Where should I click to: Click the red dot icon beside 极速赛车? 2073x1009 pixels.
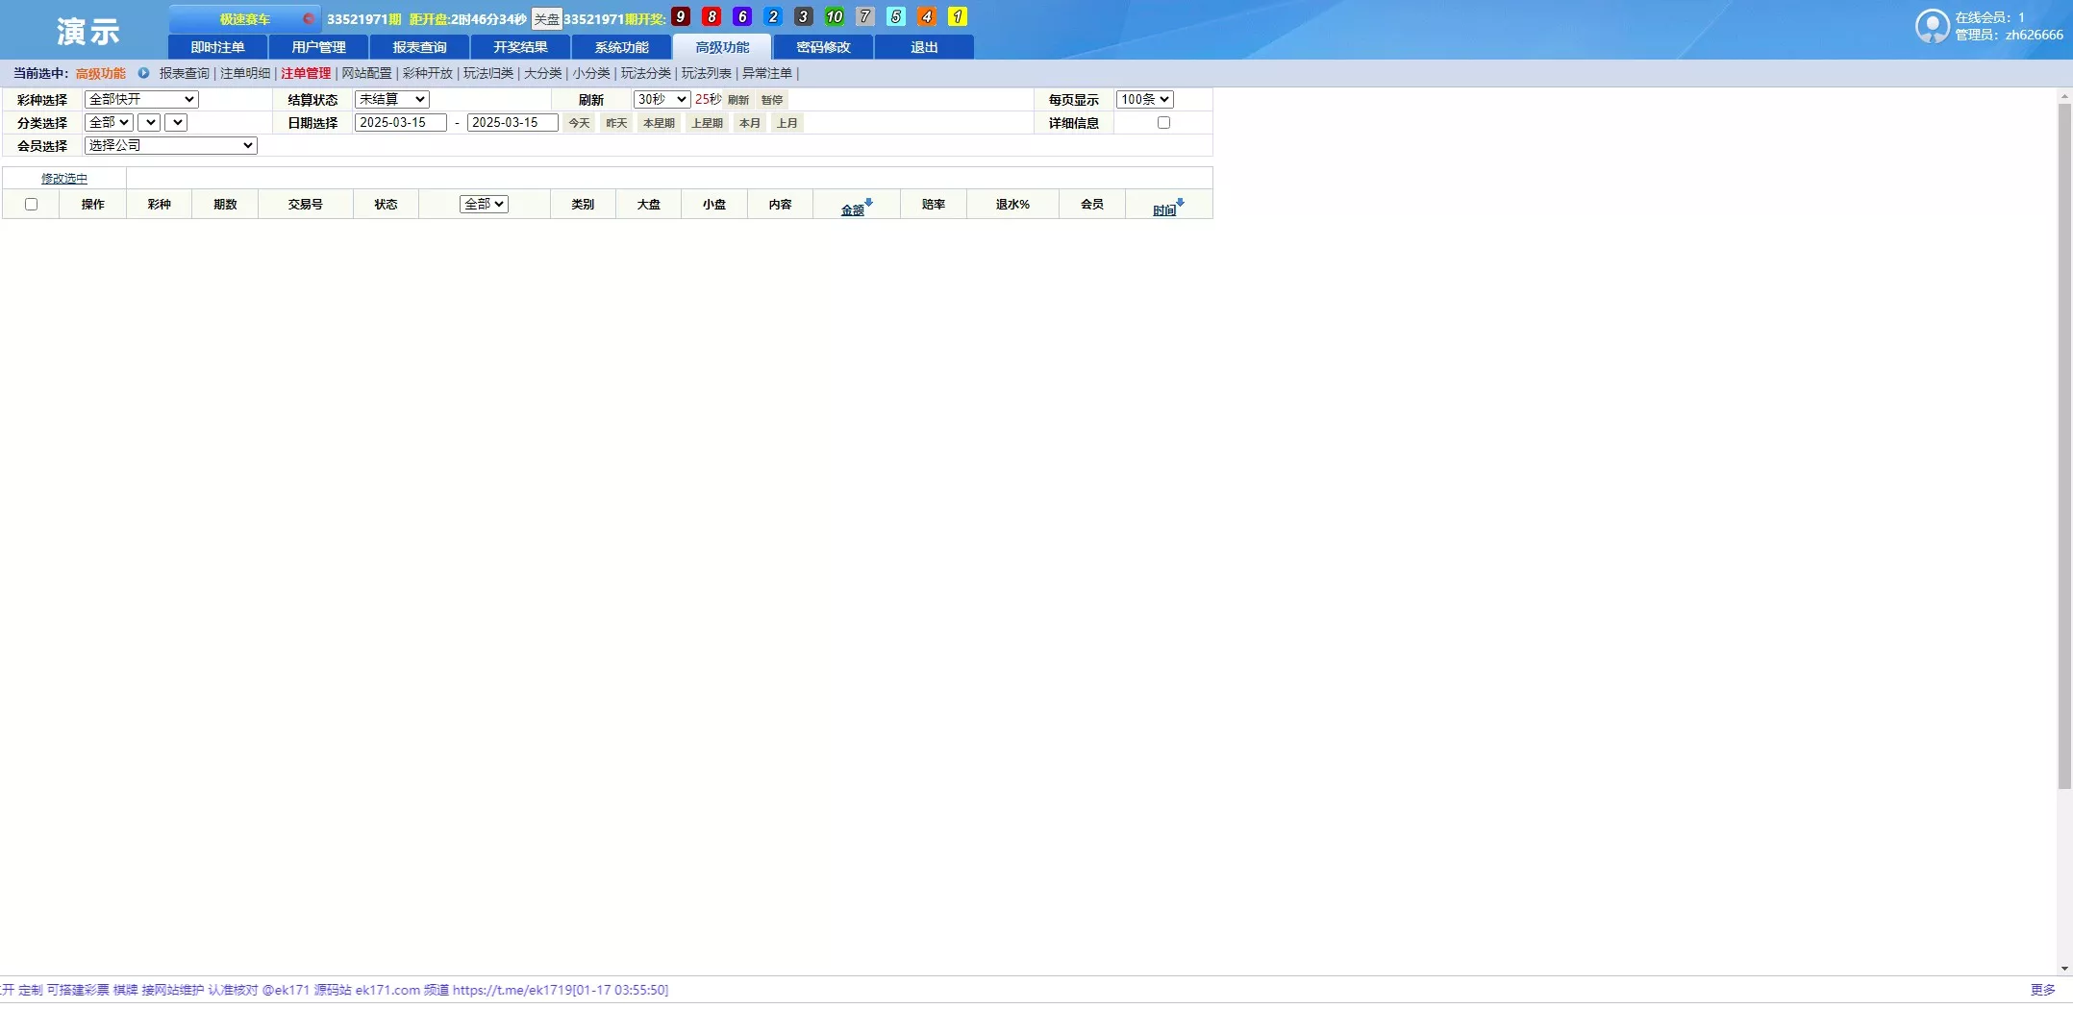(309, 18)
